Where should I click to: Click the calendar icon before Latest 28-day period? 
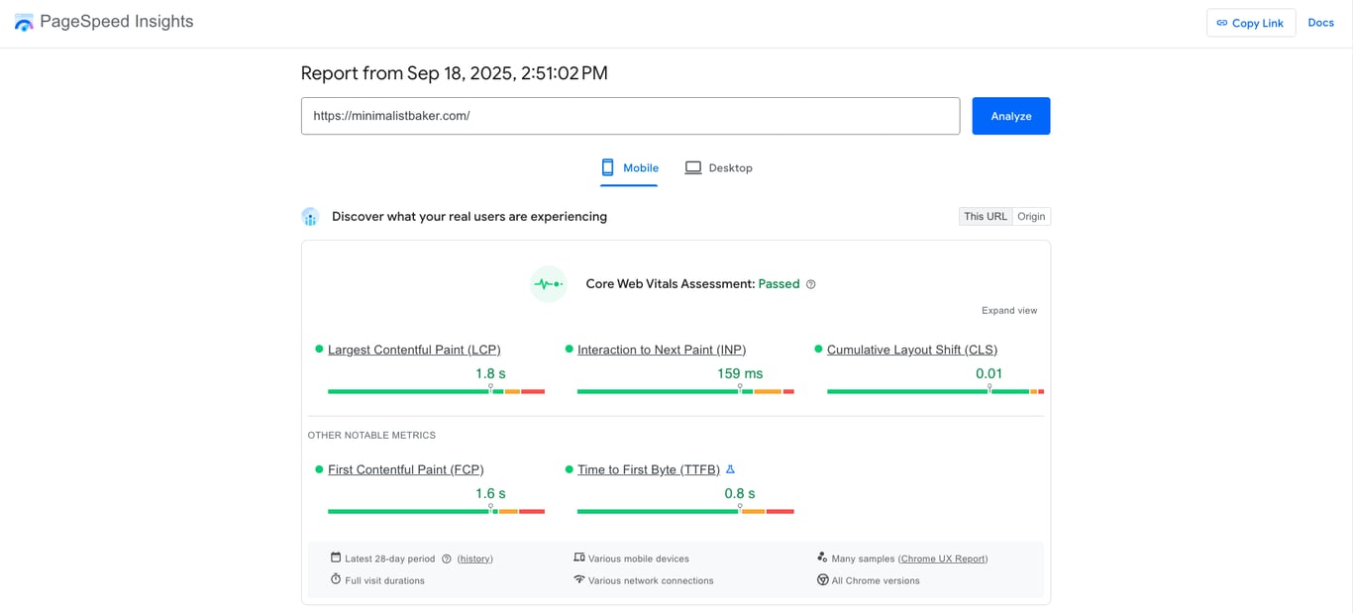337,558
